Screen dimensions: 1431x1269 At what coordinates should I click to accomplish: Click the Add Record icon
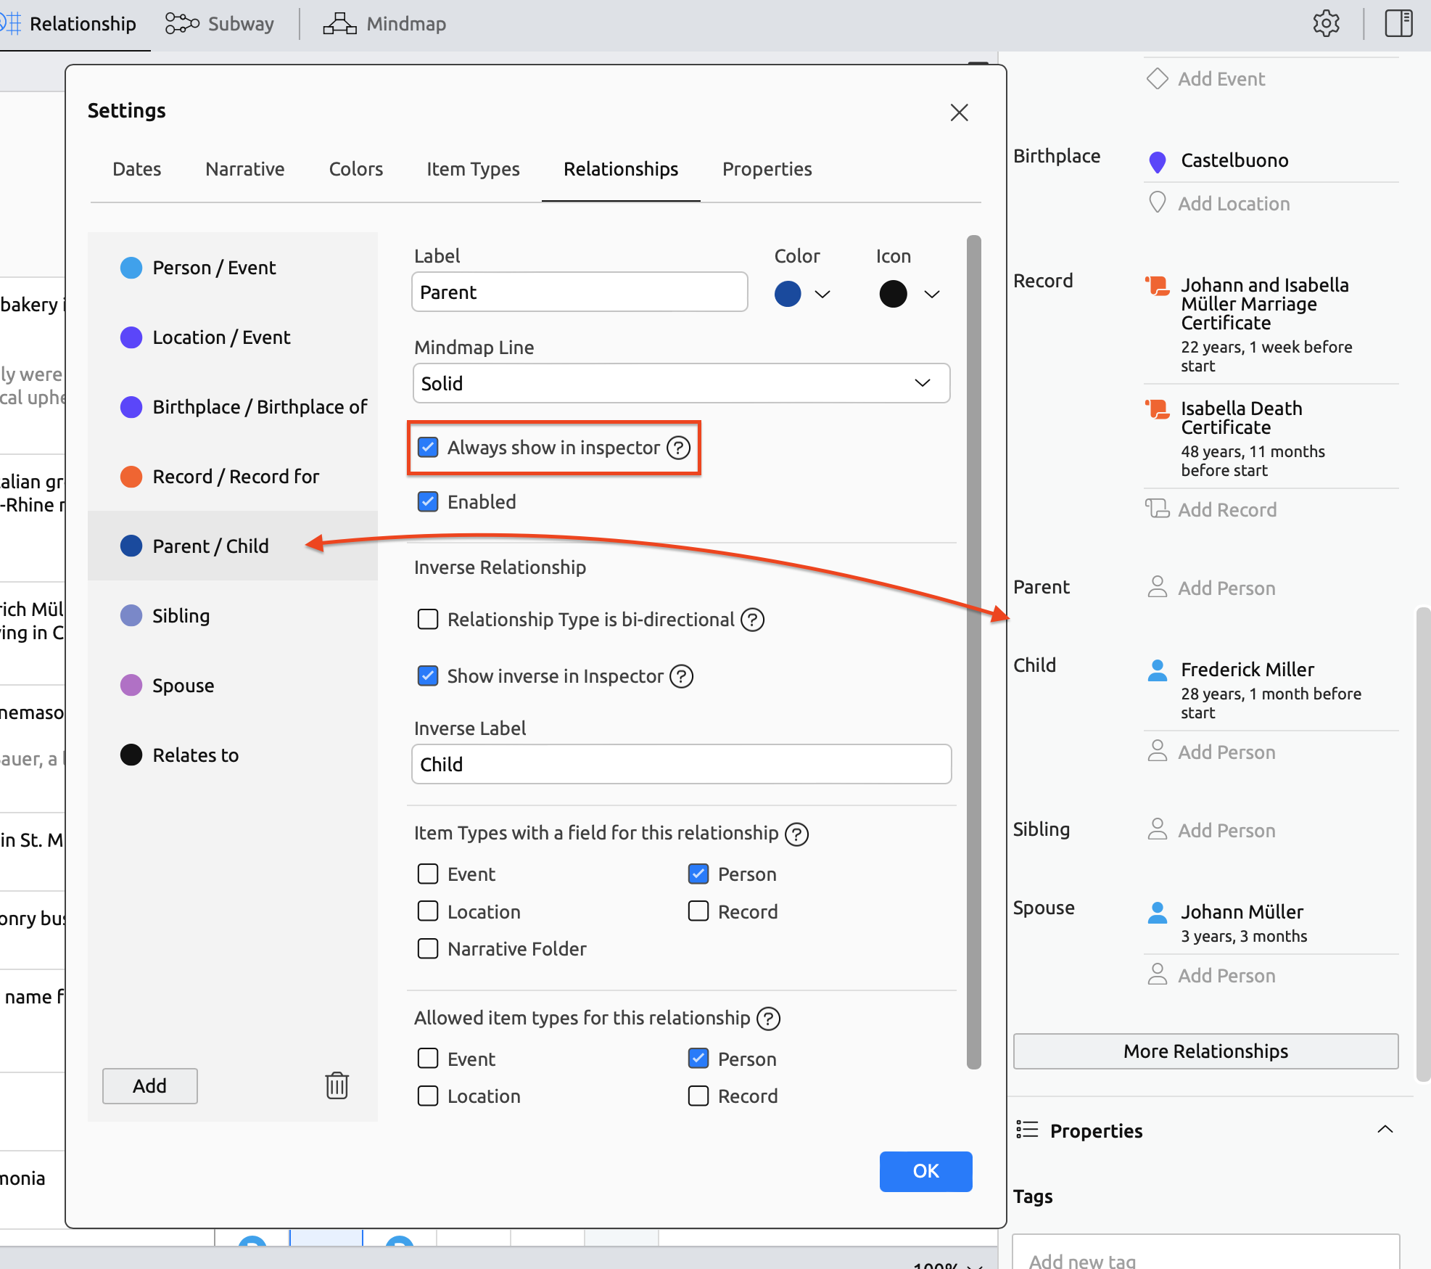pos(1158,509)
